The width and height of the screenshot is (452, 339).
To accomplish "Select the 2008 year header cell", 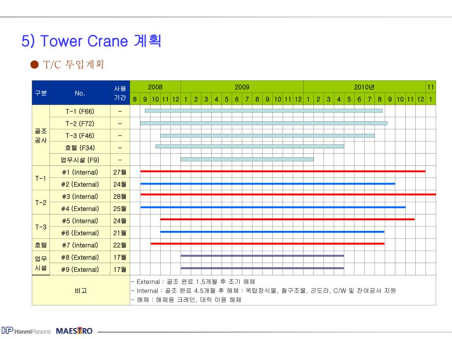I will pos(155,87).
